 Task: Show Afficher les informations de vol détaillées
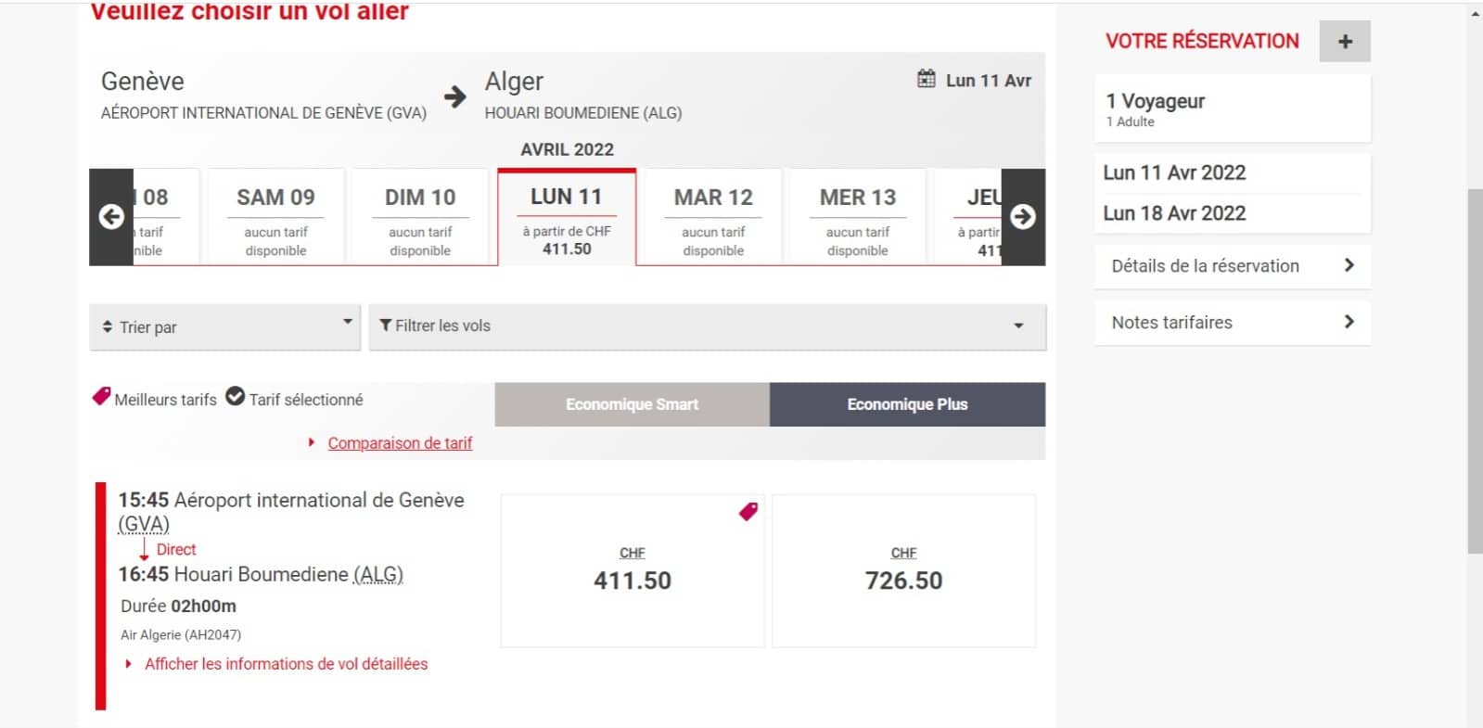[x=286, y=664]
